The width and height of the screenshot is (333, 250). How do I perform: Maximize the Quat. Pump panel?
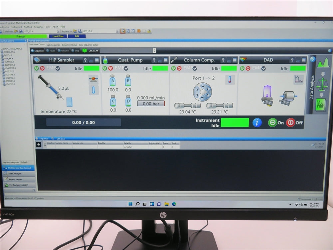coord(166,60)
